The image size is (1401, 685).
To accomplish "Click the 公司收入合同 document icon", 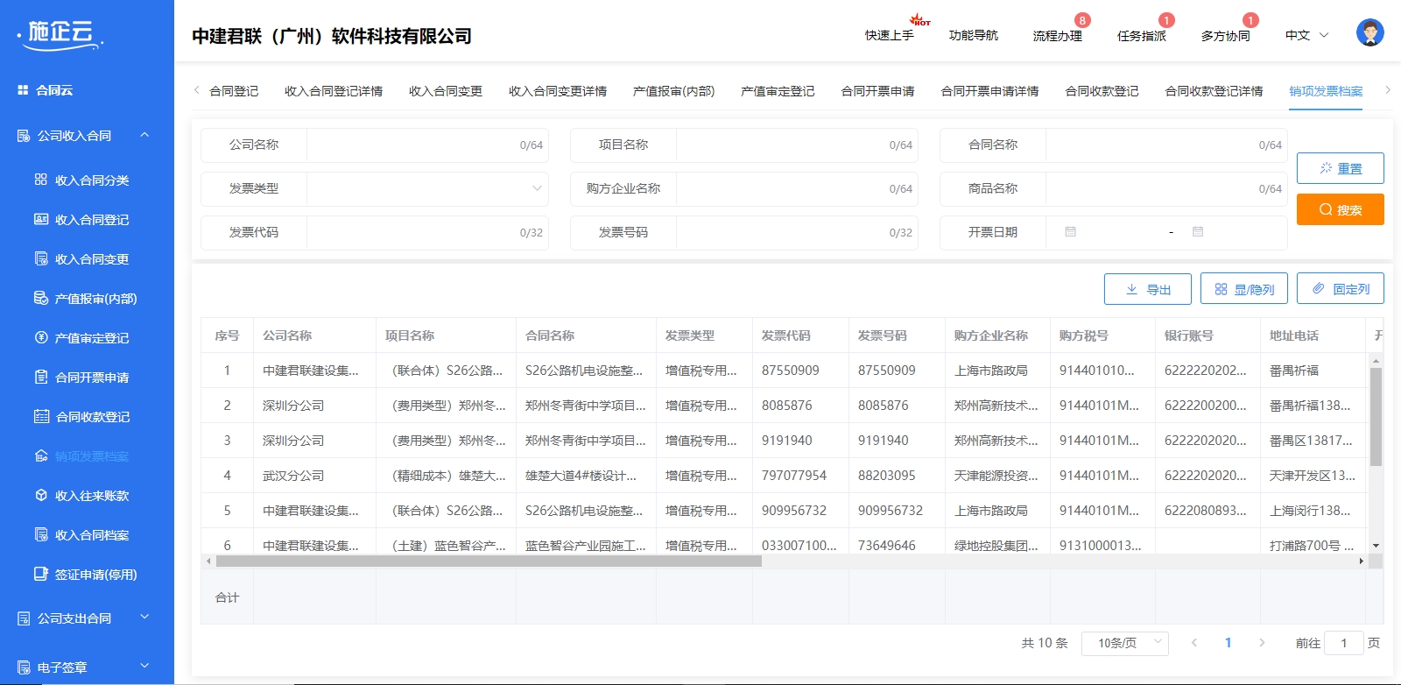I will [24, 136].
